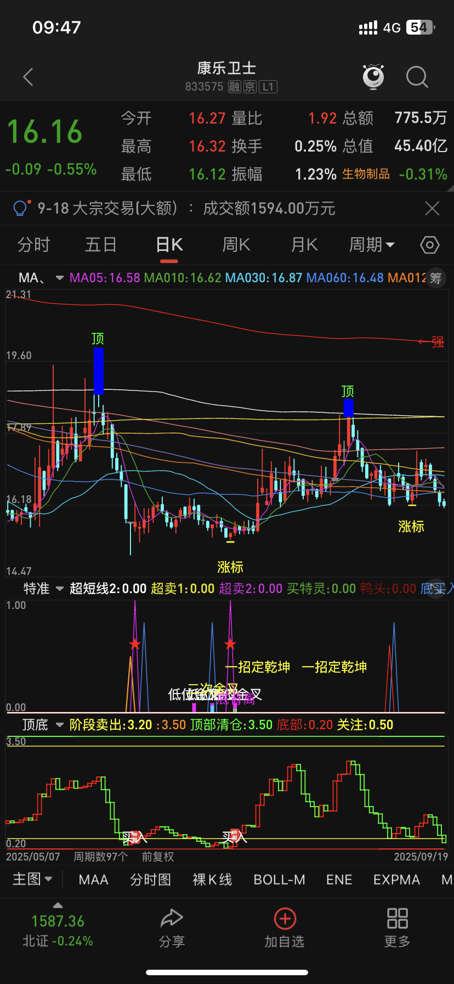Screen dimensions: 454x984
Task: Open 生物制品 sector link
Action: 366,175
